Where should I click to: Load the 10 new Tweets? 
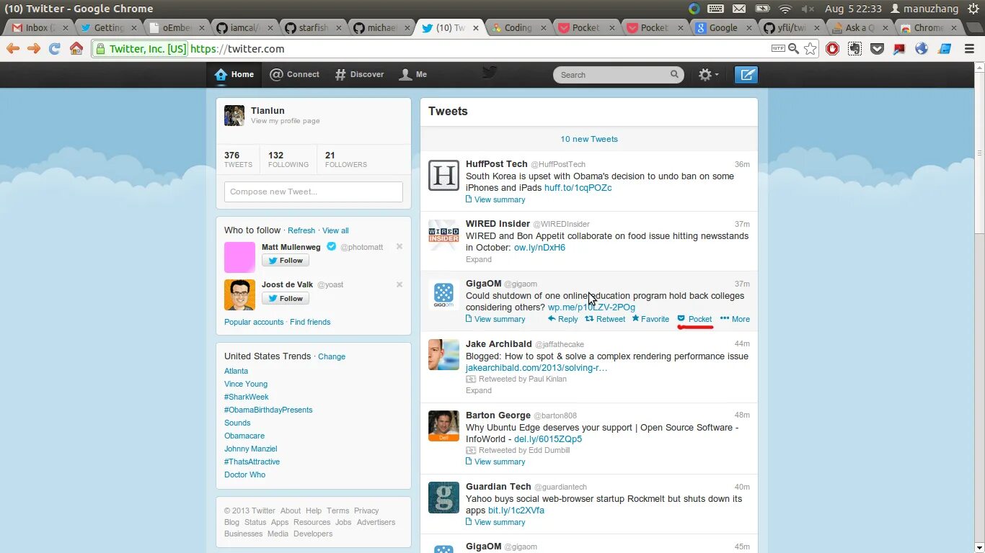point(589,139)
